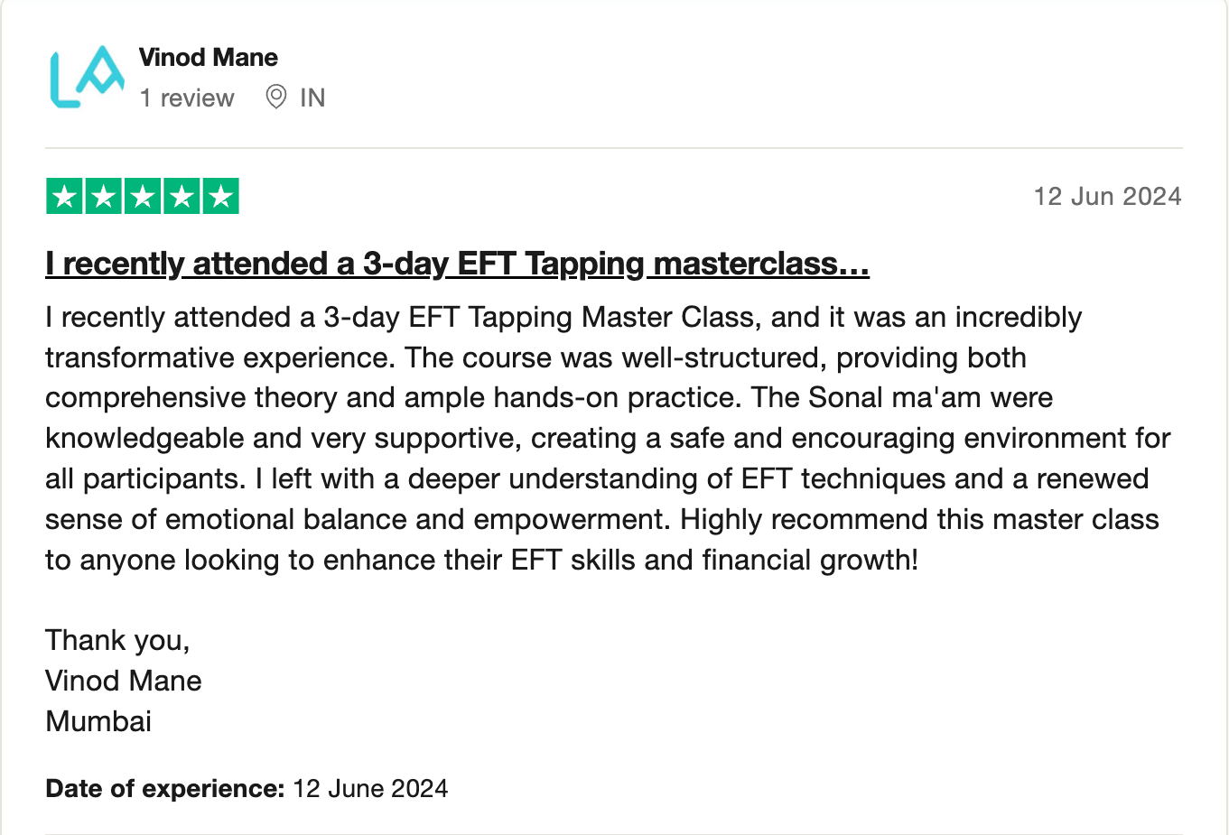Click the middle star of the rating
Viewport: 1229px width, 835px height.
[x=143, y=197]
